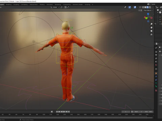
Task: Jump to the first frame
Action: click(x=57, y=112)
